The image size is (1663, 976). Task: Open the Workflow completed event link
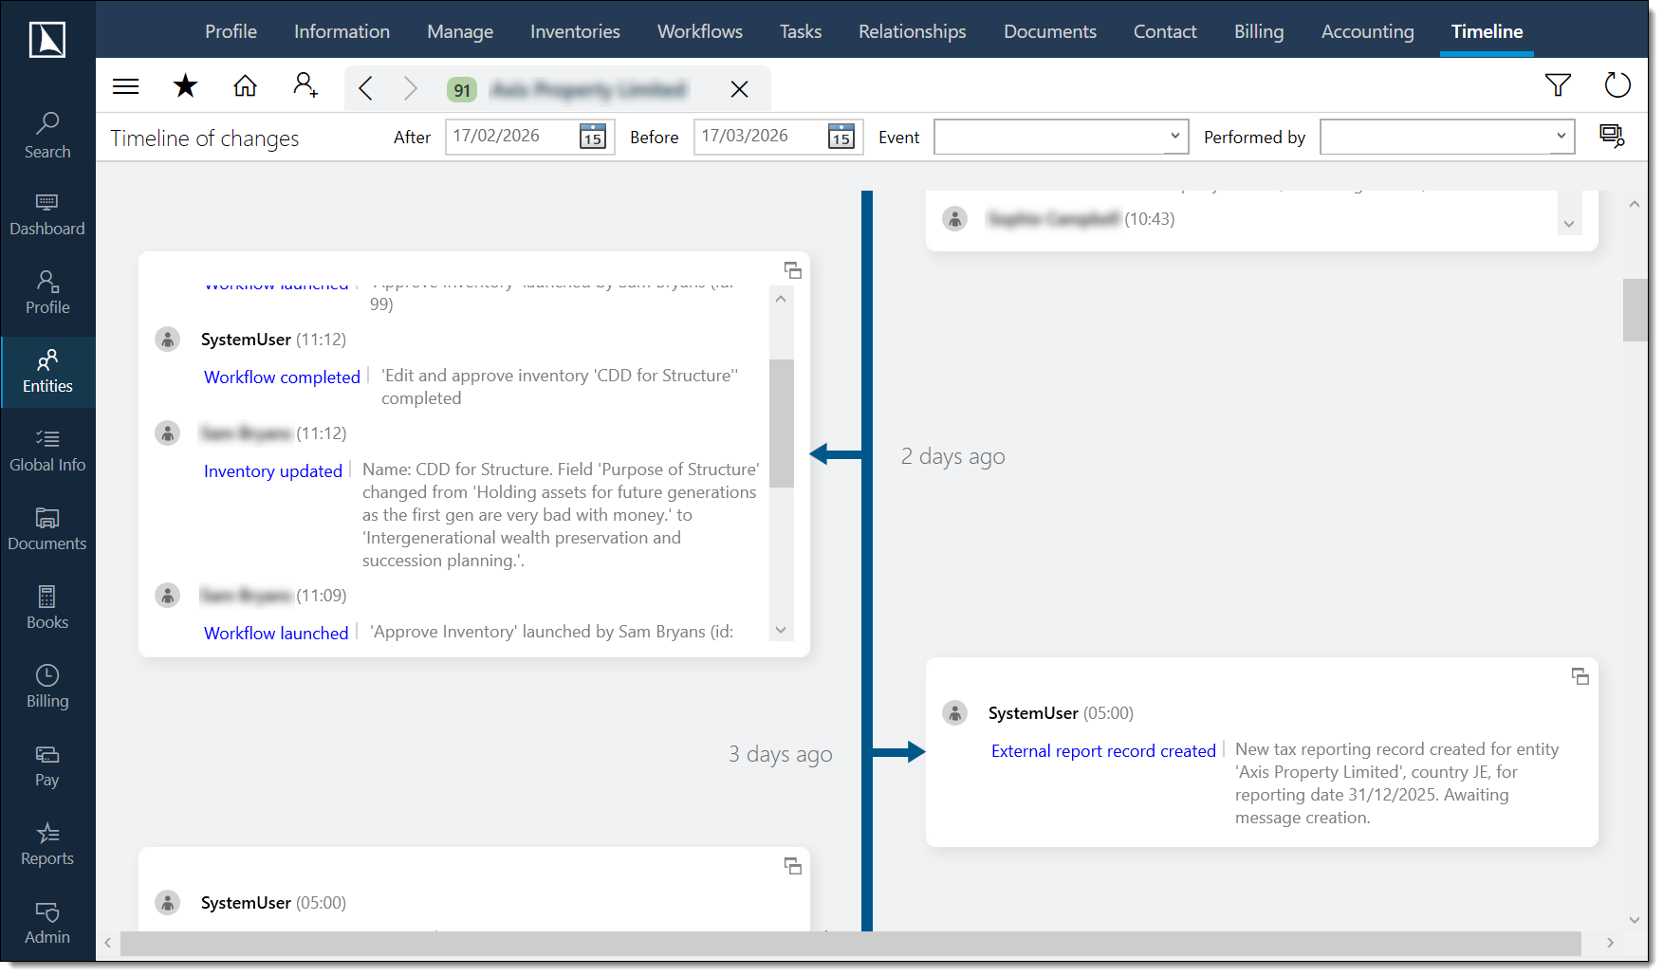281,377
